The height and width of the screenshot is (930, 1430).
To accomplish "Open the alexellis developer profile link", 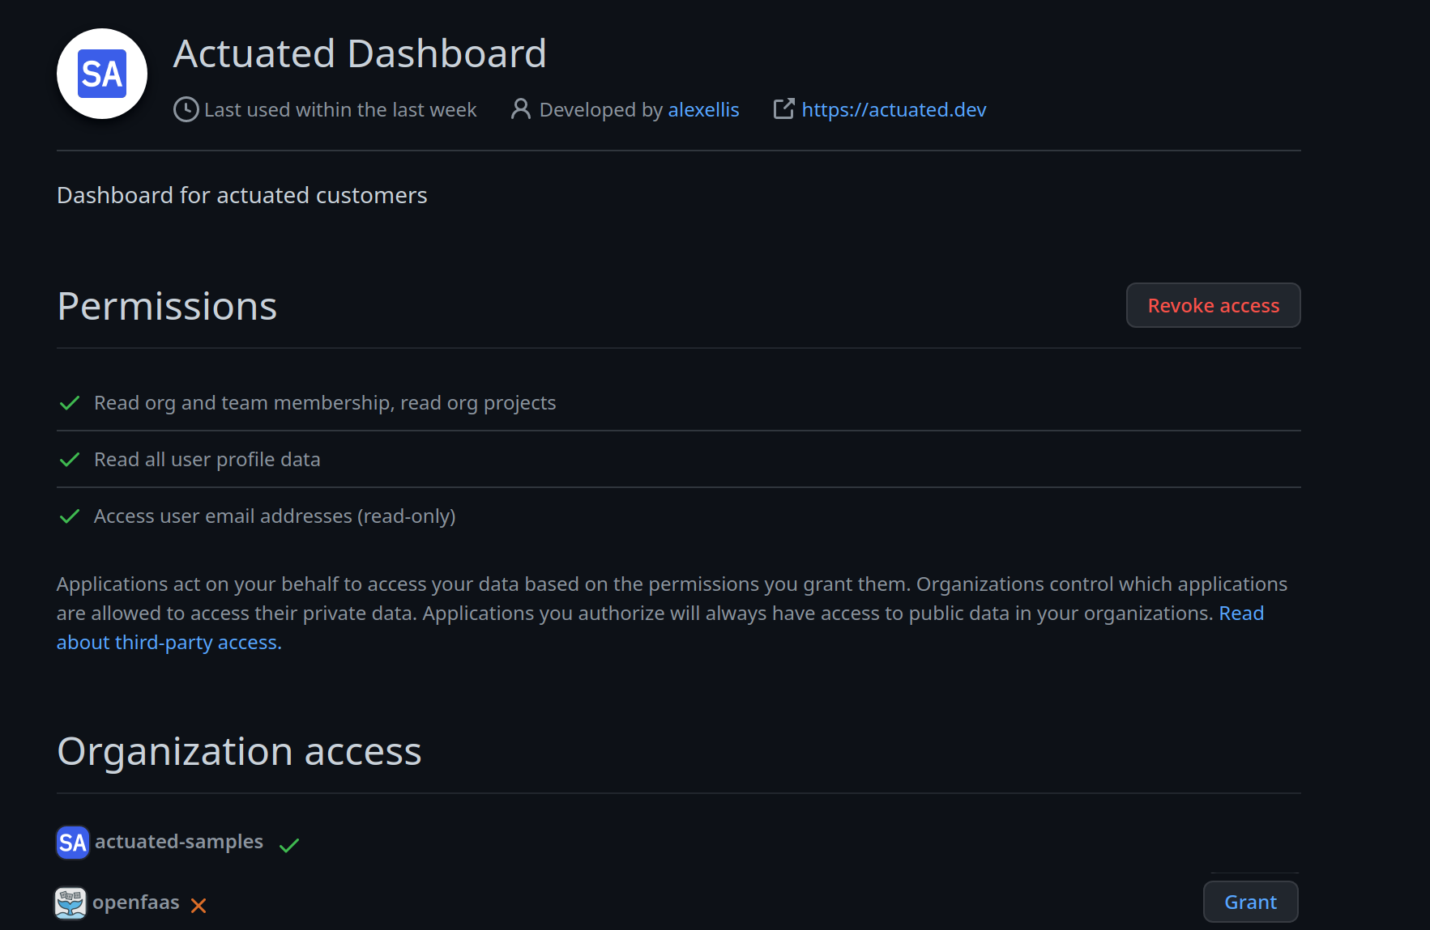I will click(703, 109).
